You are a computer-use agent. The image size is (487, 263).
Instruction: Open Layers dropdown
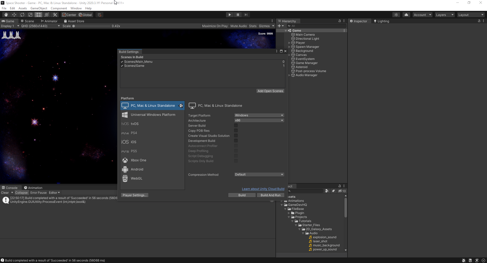point(445,15)
